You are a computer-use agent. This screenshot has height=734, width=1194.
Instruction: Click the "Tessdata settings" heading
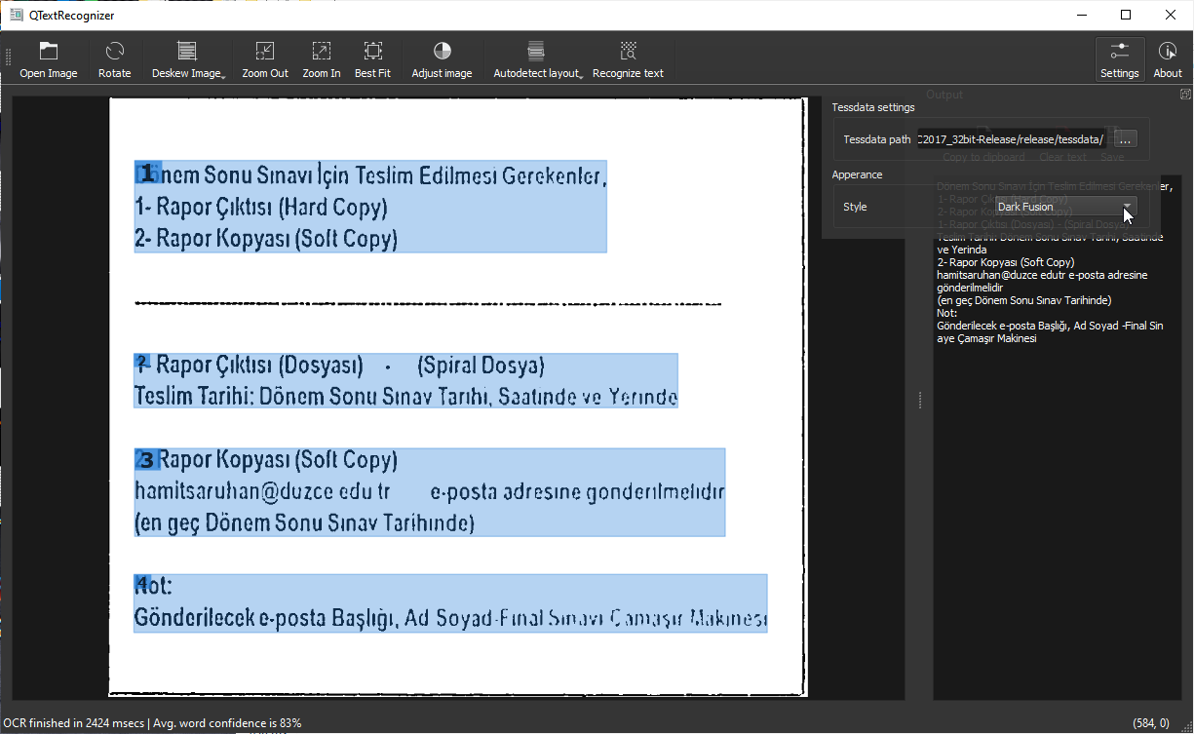873,107
